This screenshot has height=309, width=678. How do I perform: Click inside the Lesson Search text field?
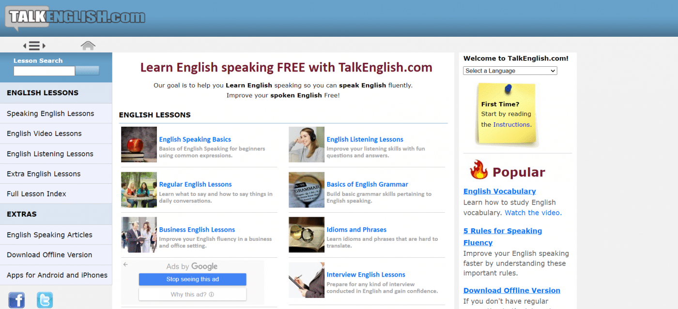point(44,71)
